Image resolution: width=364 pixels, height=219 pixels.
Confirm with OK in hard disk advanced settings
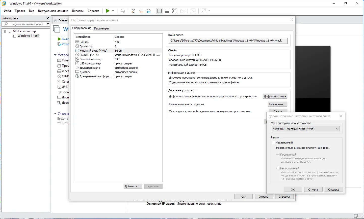293,190
